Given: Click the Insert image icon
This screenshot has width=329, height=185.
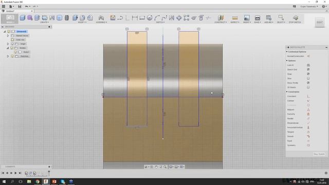Looking at the screenshot, I should click(x=247, y=18).
